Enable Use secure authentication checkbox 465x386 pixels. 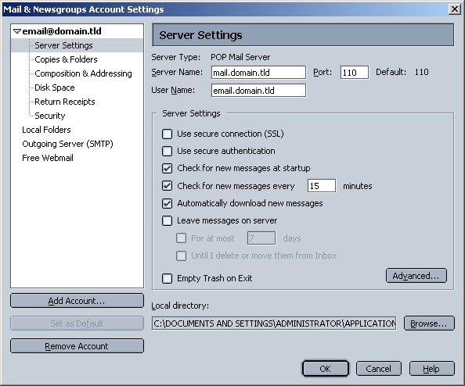[x=167, y=151]
